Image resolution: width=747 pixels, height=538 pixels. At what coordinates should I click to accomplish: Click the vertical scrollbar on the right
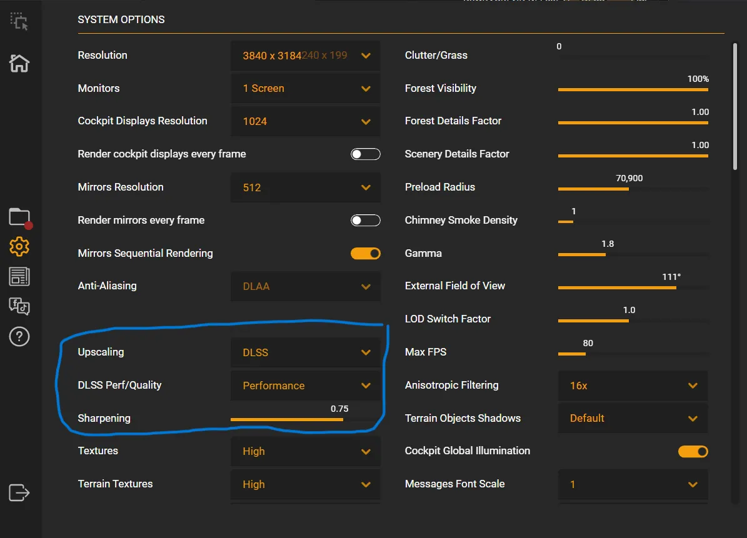[x=735, y=106]
